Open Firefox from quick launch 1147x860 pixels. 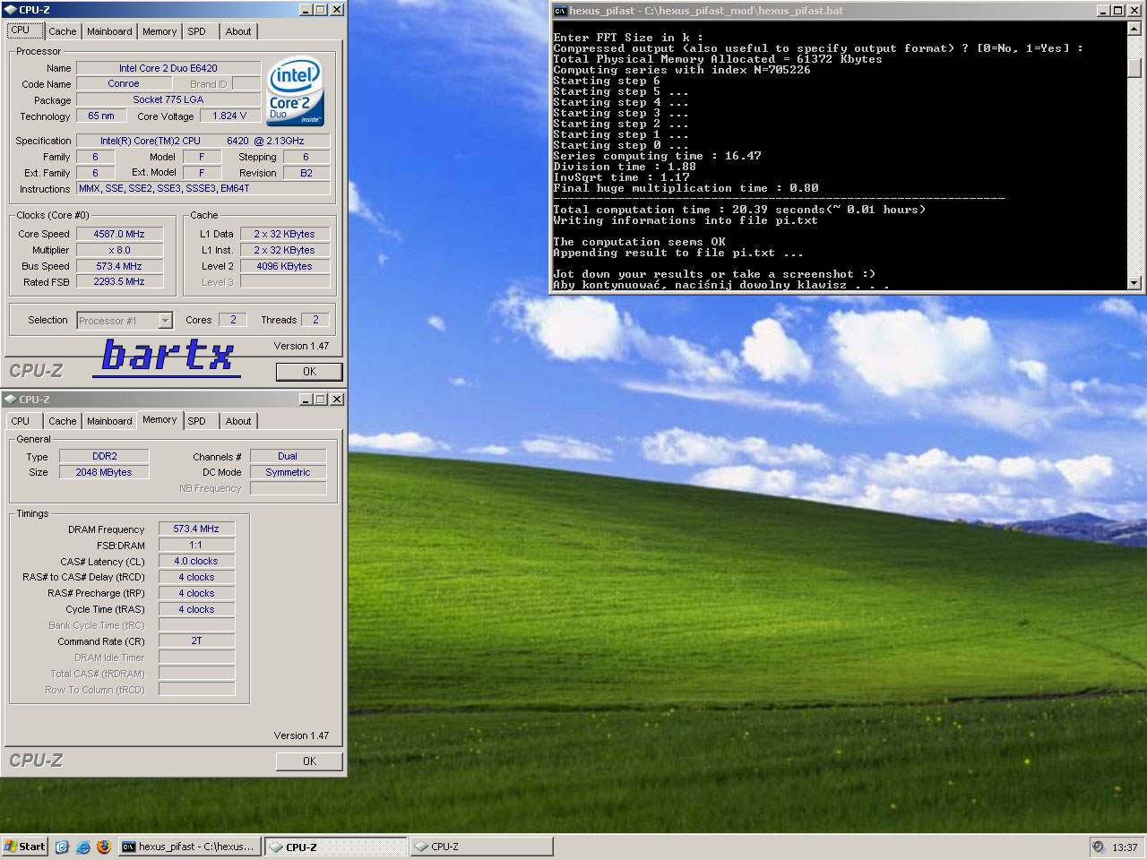(104, 847)
